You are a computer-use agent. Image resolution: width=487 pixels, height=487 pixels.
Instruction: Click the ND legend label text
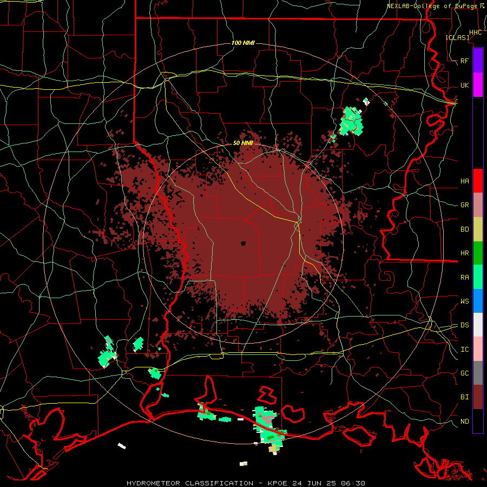464,421
